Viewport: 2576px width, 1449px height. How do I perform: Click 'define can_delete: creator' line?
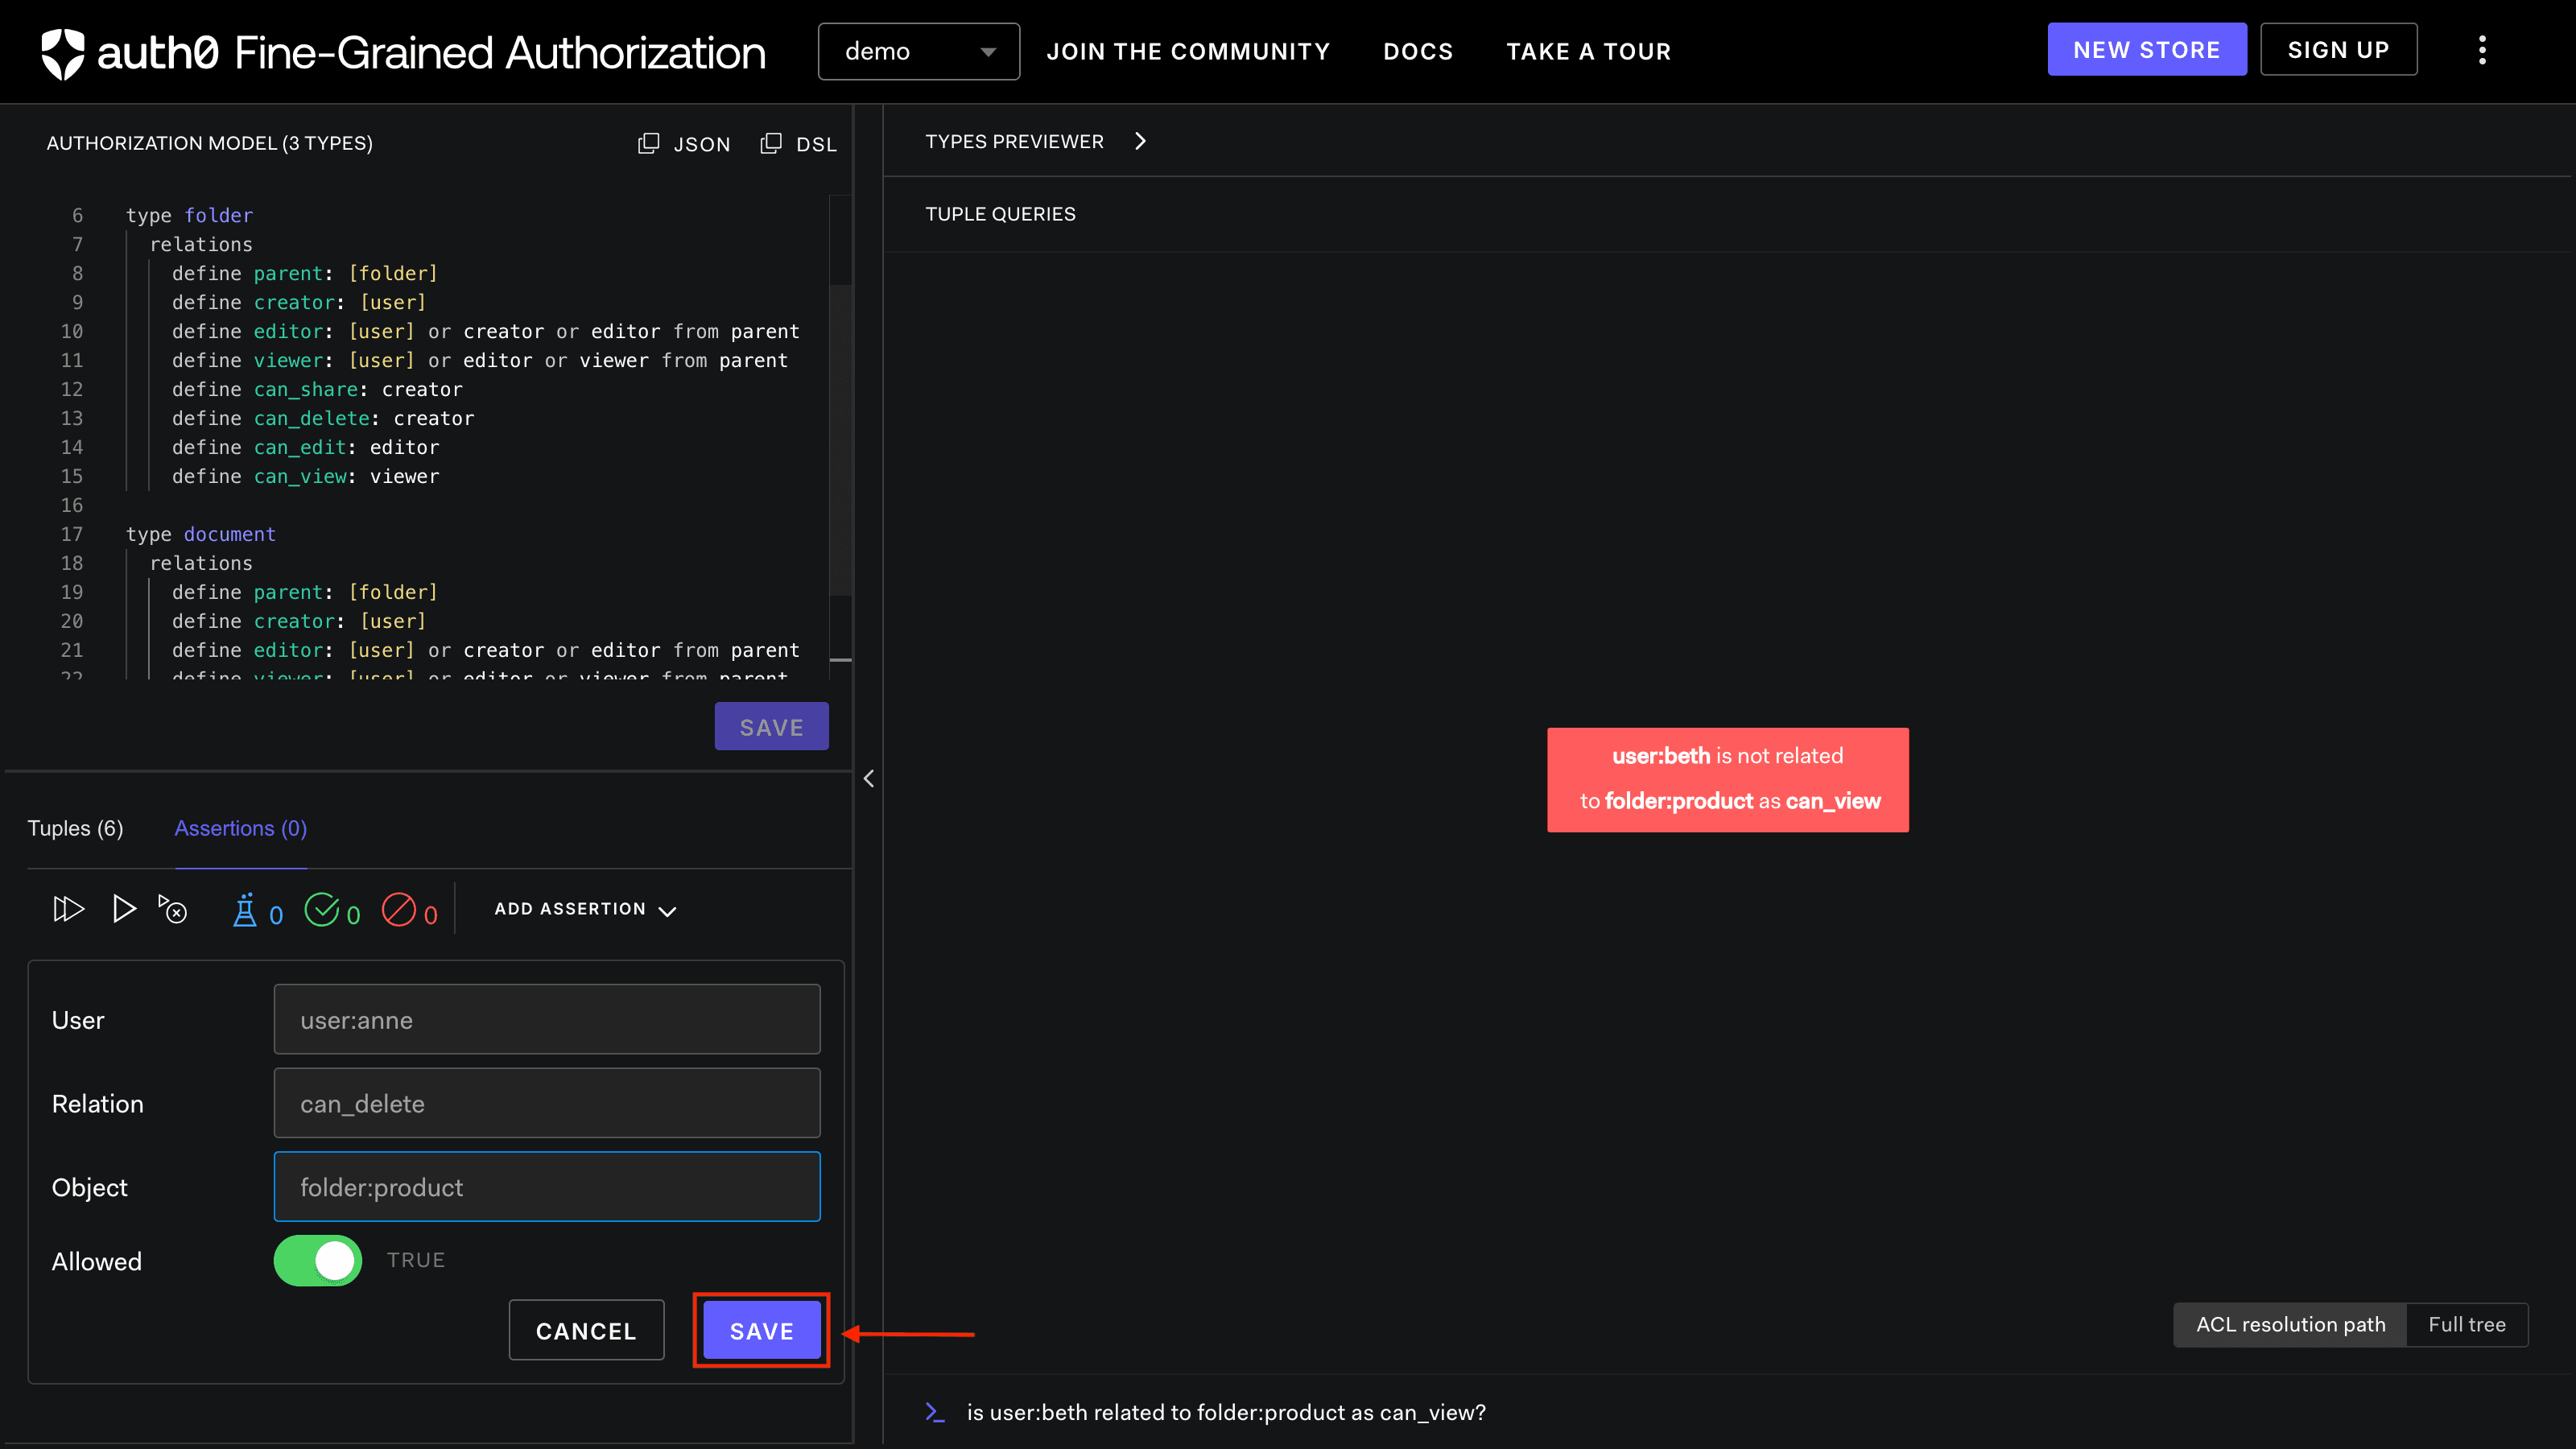point(323,418)
